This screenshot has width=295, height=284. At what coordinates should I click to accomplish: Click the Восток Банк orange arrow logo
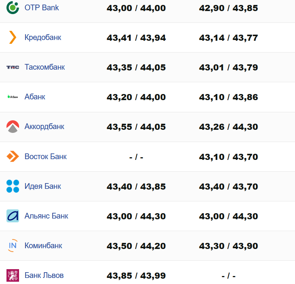coord(13,156)
